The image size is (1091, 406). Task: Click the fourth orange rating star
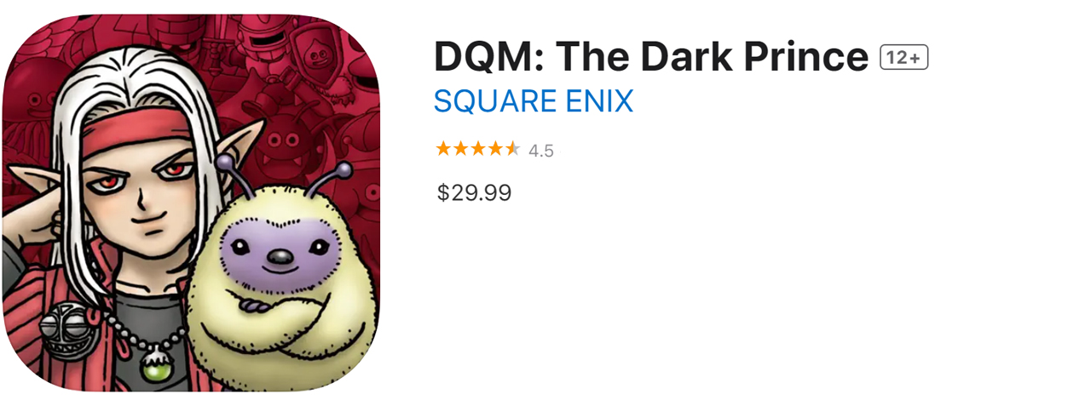click(495, 150)
